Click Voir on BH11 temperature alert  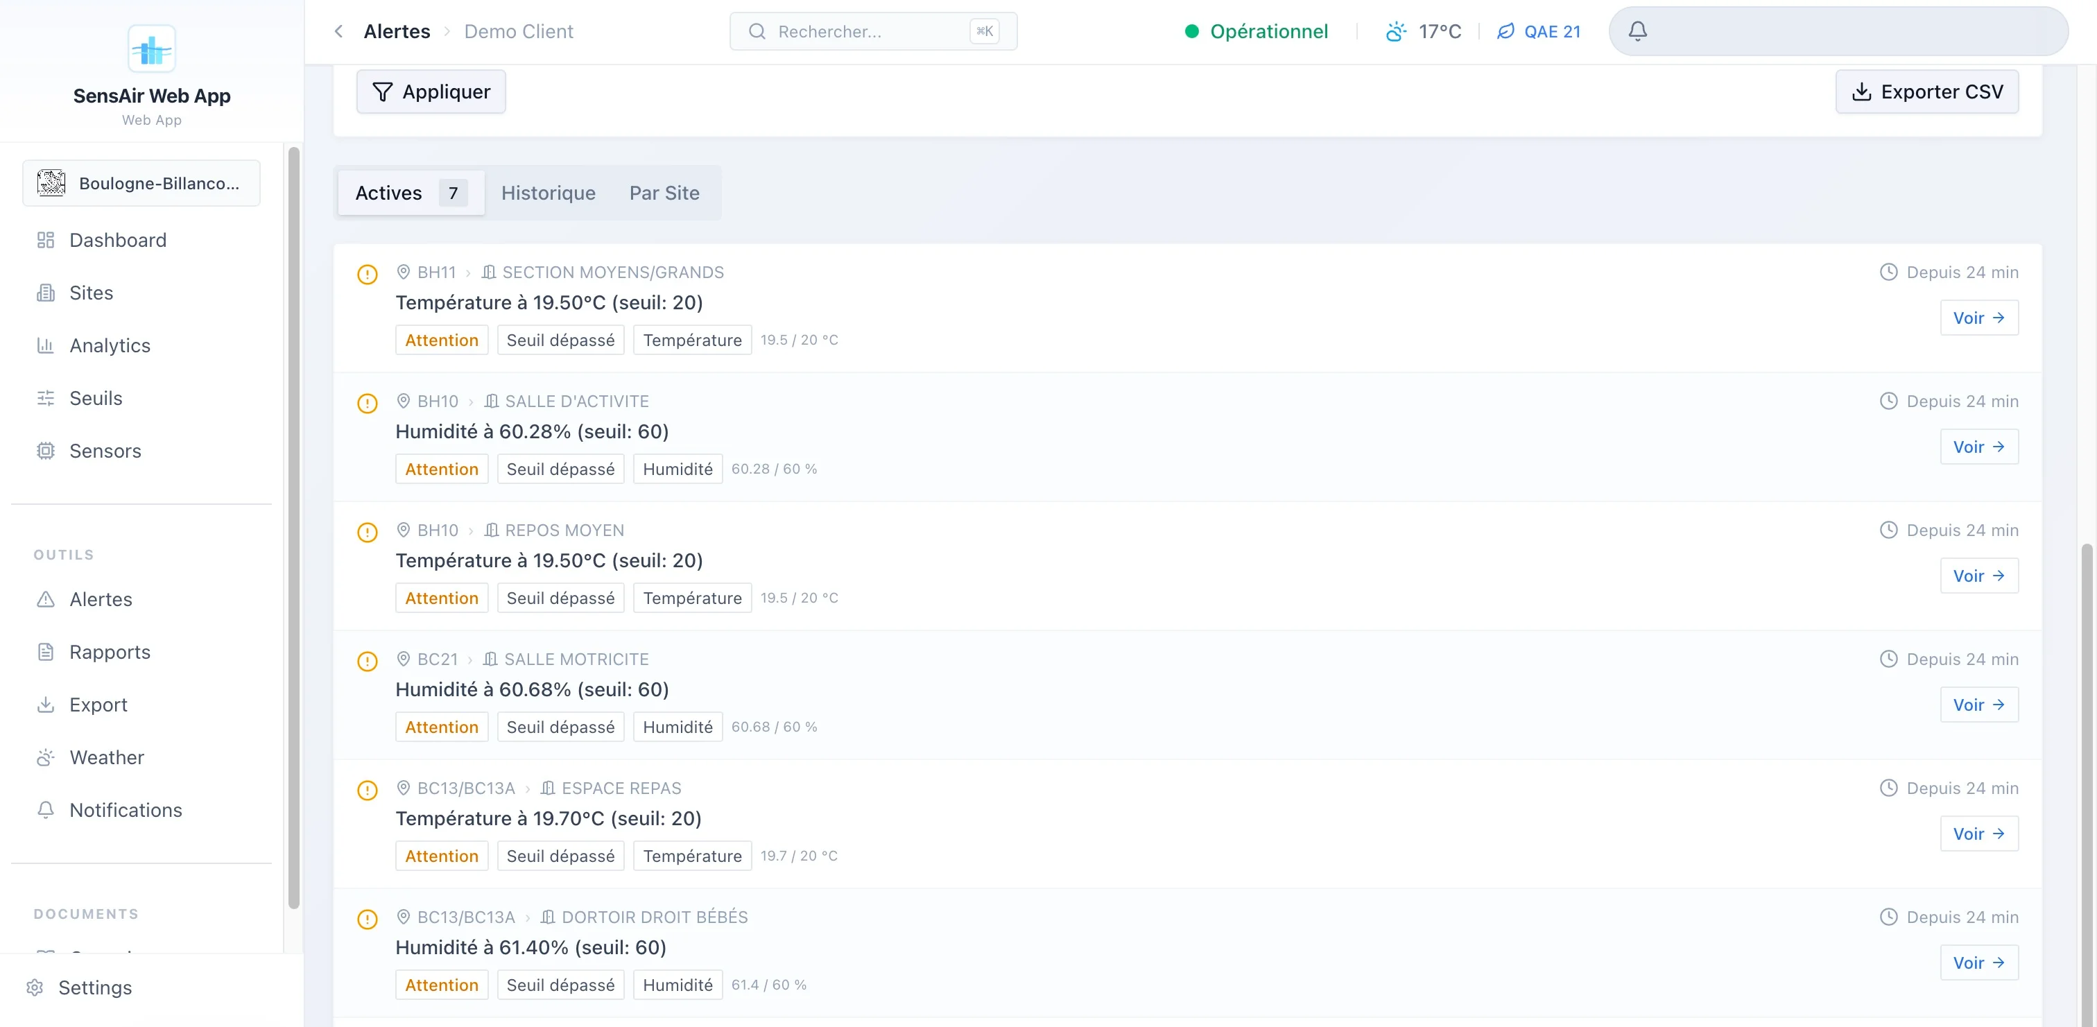[1979, 318]
